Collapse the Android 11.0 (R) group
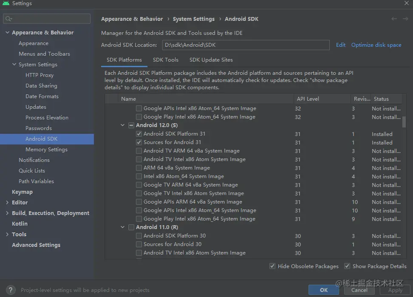This screenshot has height=297, width=413. (x=122, y=227)
